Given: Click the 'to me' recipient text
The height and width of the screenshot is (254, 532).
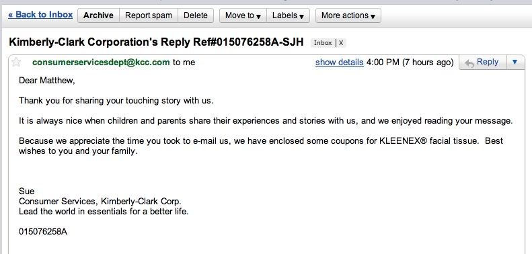Looking at the screenshot, I should pyautogui.click(x=184, y=62).
